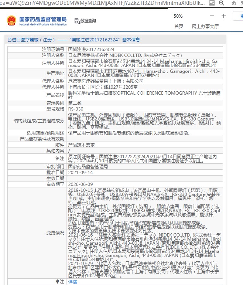Image resolution: width=243 pixels, height=285 pixels.
Task: Open the 详情 link
Action: (72, 282)
